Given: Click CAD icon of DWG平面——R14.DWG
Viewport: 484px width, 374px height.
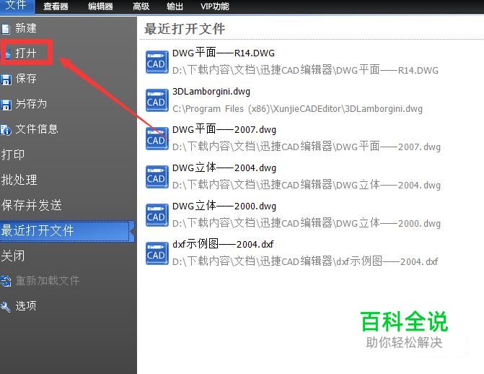Looking at the screenshot, I should [x=157, y=62].
